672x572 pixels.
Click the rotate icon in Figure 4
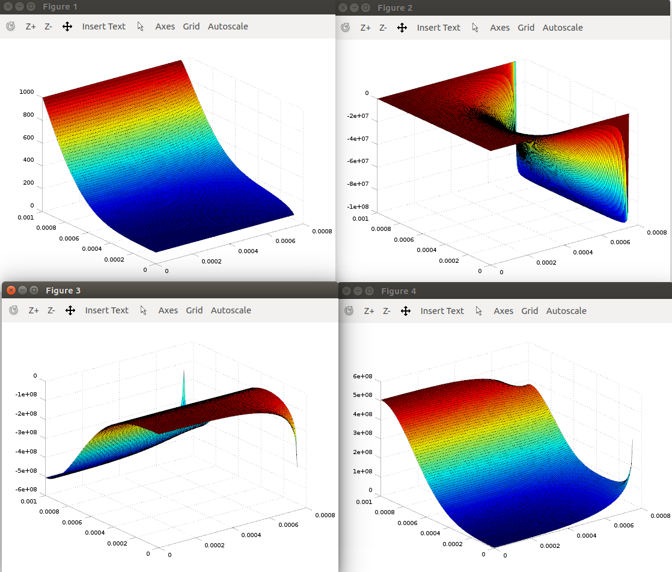coord(349,311)
